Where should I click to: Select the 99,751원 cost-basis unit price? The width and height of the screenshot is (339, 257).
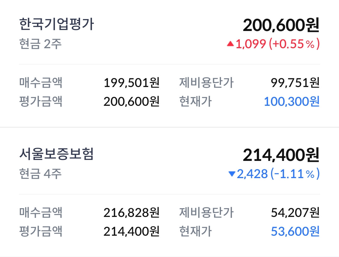tap(295, 83)
